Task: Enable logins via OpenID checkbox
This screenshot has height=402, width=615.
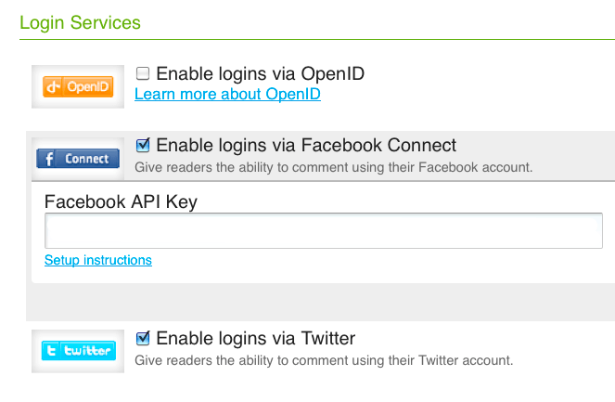Action: [143, 73]
